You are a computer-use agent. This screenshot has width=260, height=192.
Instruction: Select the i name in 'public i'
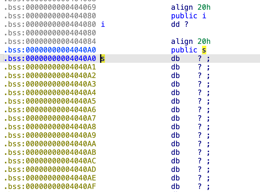pos(204,16)
